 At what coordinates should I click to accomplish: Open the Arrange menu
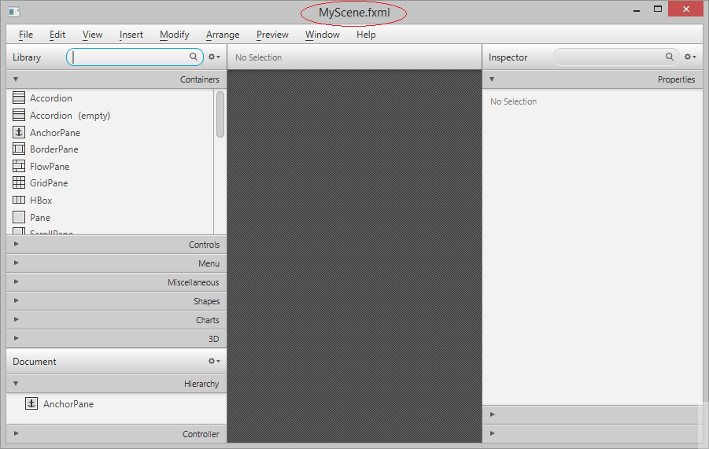point(223,35)
